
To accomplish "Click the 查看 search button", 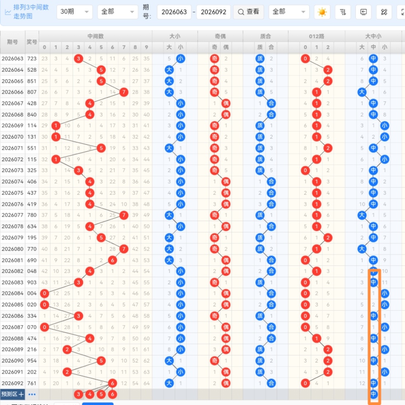I will click(249, 12).
